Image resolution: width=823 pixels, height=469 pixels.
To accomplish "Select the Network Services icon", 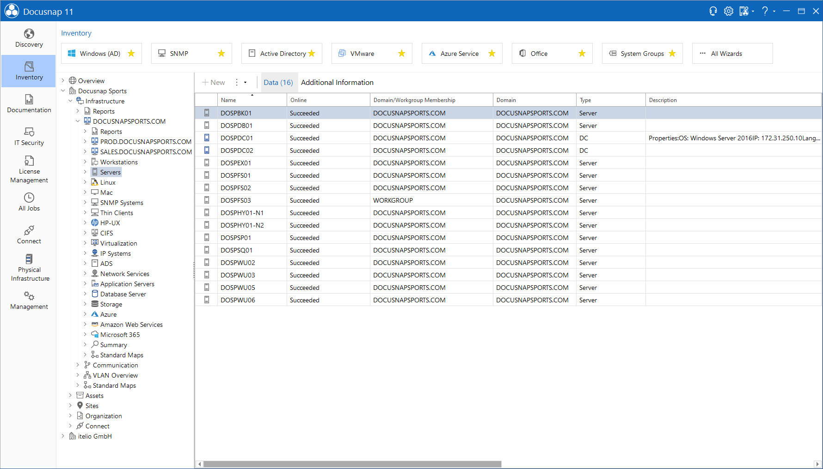I will [x=95, y=273].
